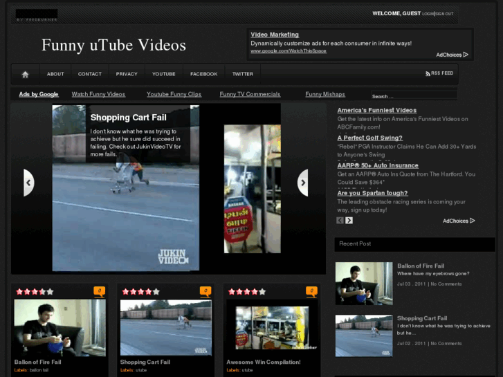Open comments bubble on Awesome Win Compilation card

(312, 292)
